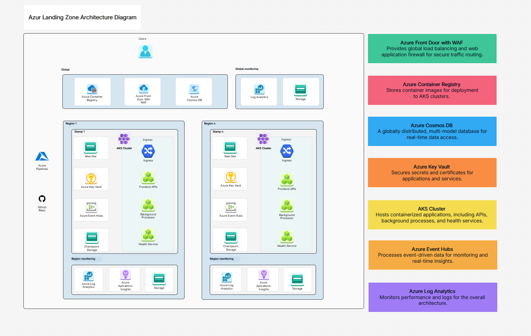Click the AKS Cluster icon in Stamp 1
Image resolution: width=531 pixels, height=336 pixels.
(124, 138)
